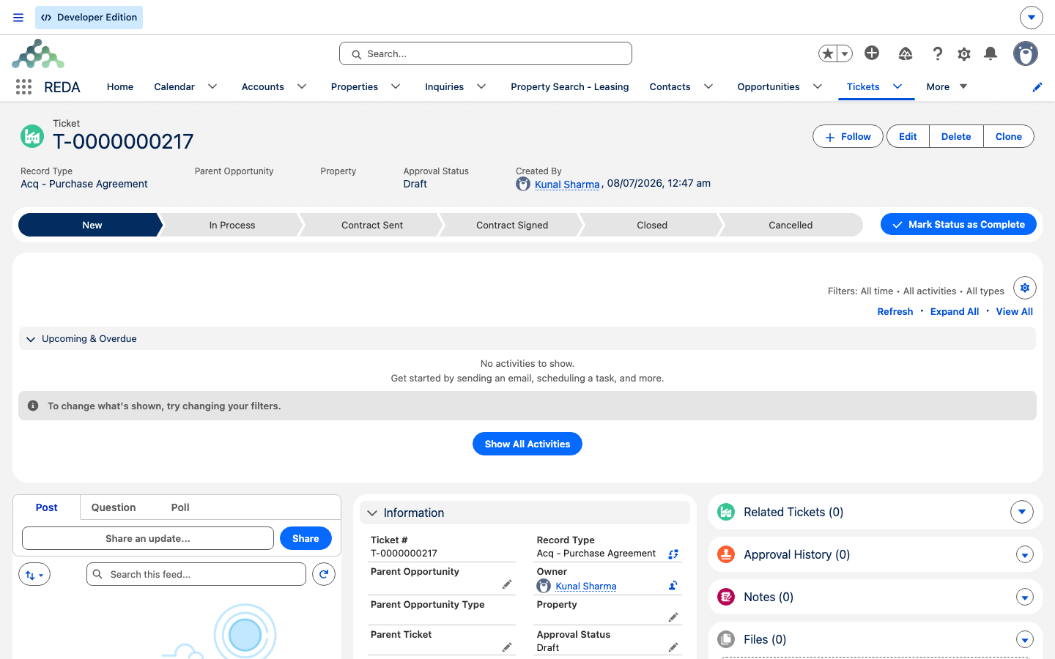1055x659 pixels.
Task: Click Mark Status as Complete
Action: [x=958, y=224]
